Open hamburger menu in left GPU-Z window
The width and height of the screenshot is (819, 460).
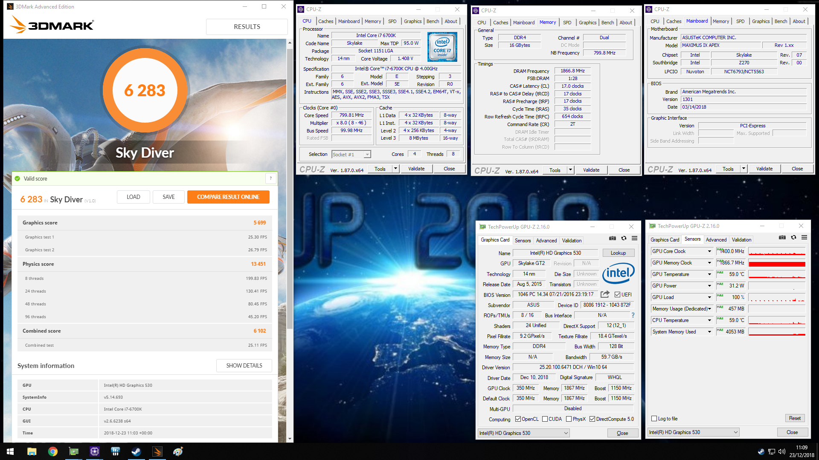click(x=635, y=238)
